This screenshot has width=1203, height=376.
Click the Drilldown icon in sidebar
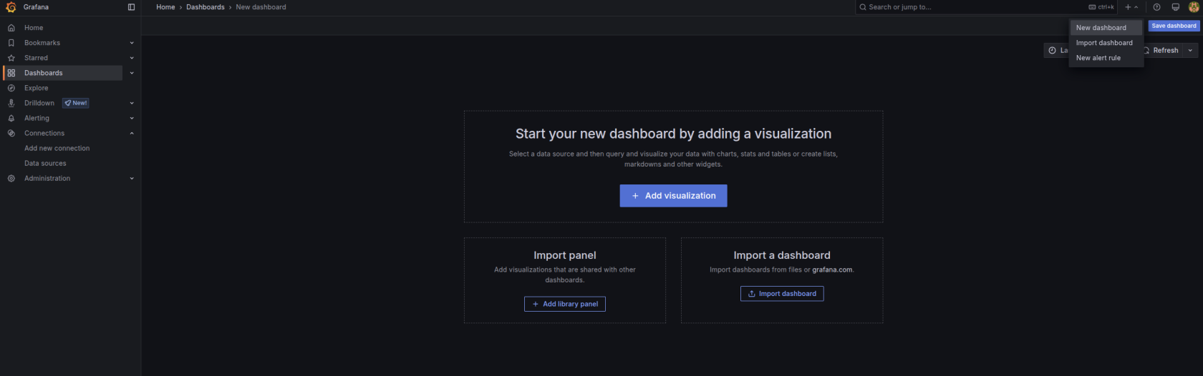click(11, 103)
